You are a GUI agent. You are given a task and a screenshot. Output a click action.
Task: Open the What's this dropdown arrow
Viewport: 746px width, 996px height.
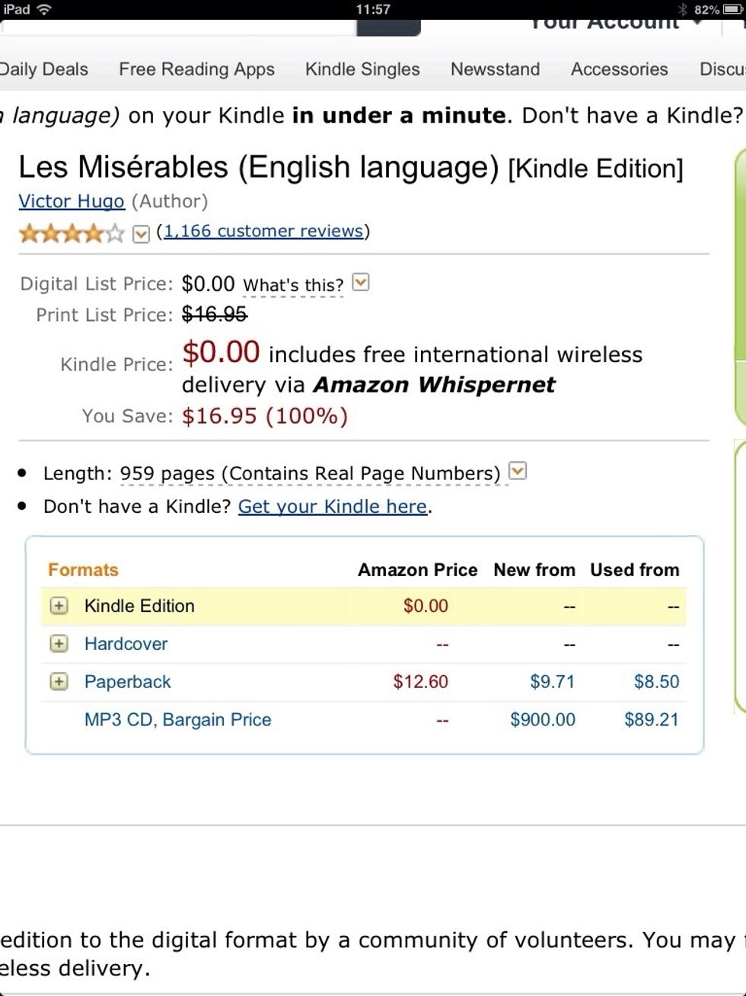point(361,283)
